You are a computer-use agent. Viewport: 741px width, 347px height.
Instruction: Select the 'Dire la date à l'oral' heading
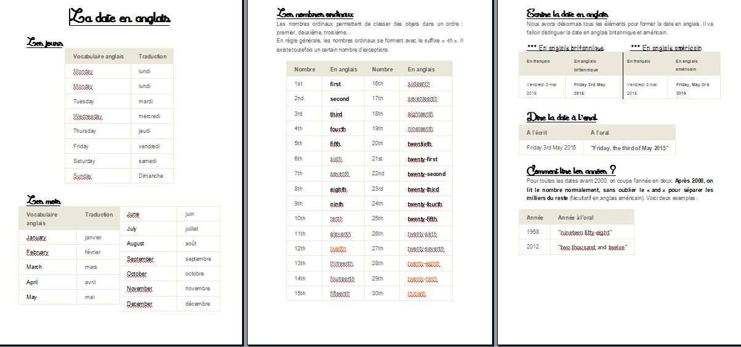(562, 117)
